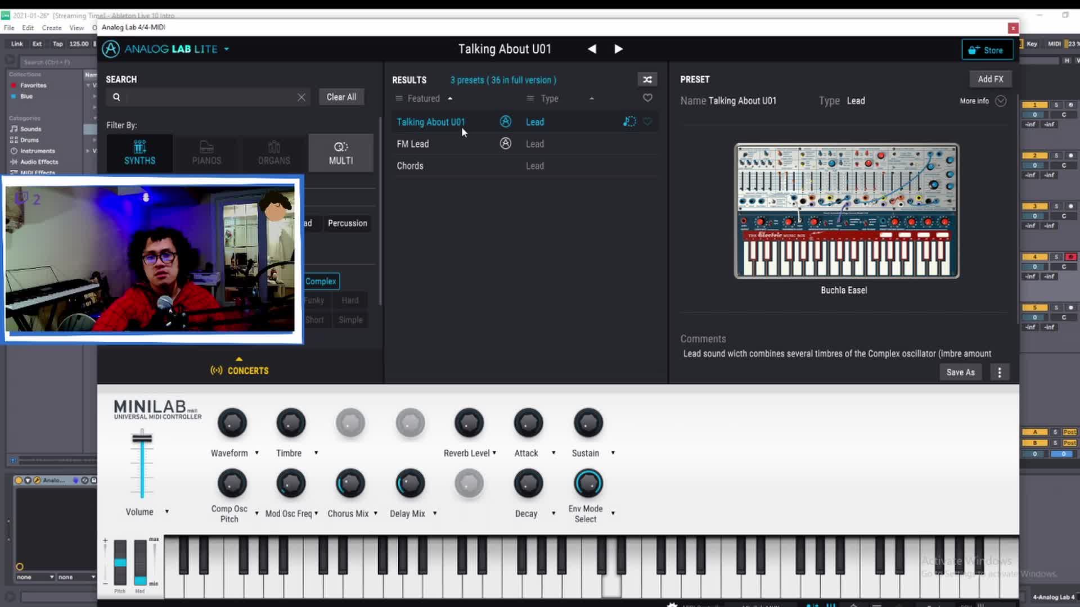Click the Volume fader

pos(142,438)
